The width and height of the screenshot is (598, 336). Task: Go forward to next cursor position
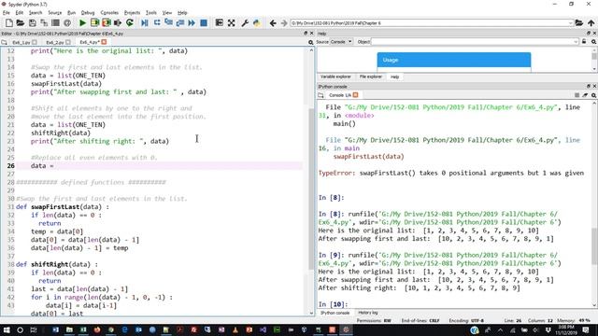point(284,23)
